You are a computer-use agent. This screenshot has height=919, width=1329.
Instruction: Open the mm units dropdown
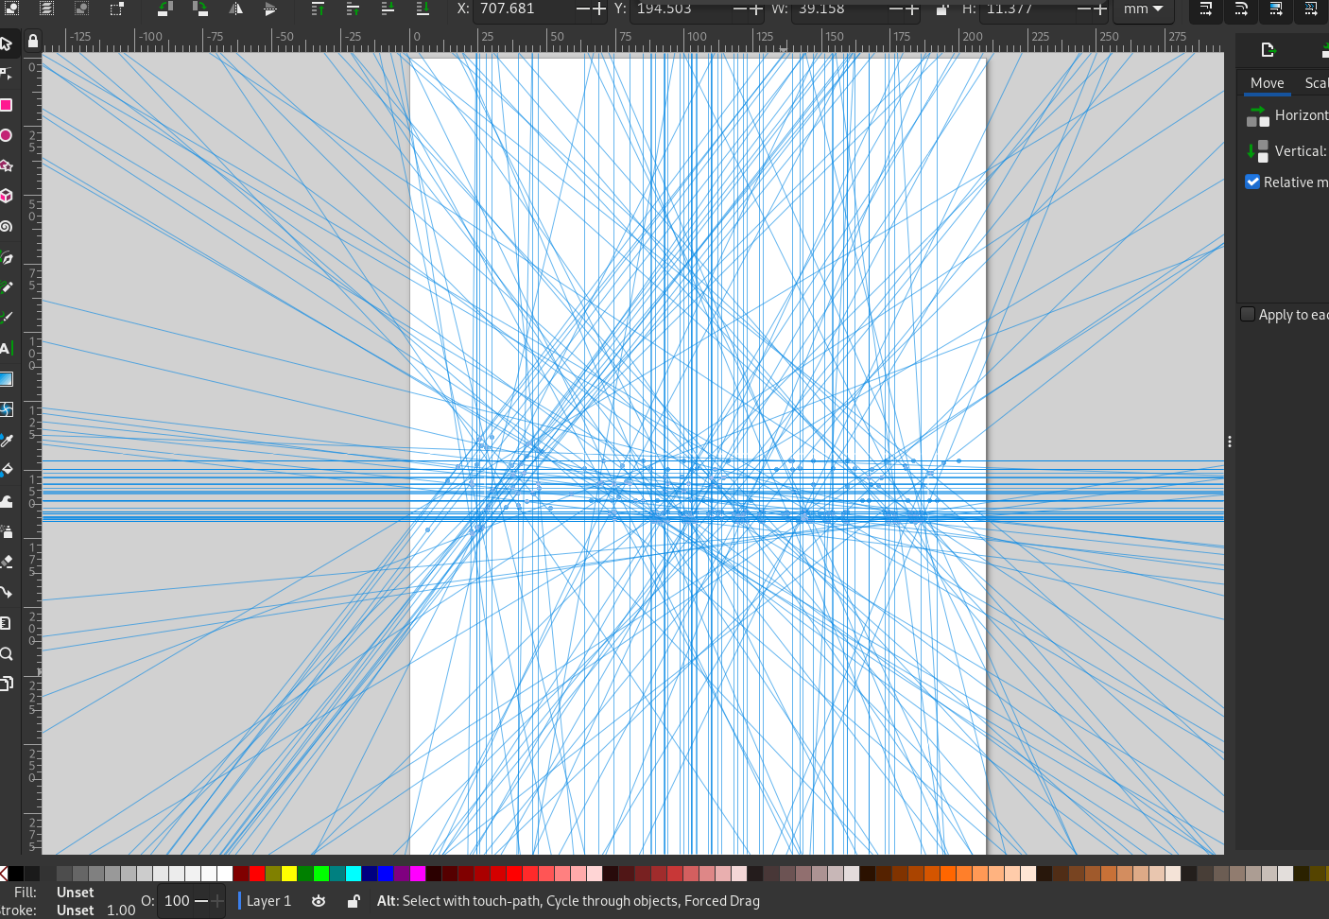click(x=1143, y=9)
